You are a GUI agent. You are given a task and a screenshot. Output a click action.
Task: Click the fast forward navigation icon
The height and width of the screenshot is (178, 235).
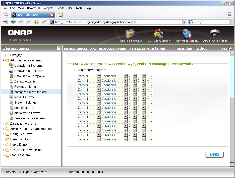pos(28,22)
